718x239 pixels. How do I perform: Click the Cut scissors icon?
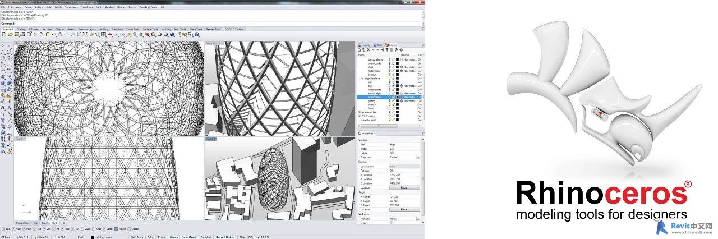[35, 34]
